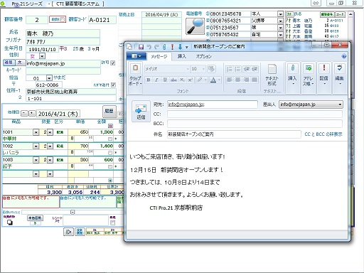364x273 pixels.
Task: Click the 送信 send button
Action: pos(141,112)
